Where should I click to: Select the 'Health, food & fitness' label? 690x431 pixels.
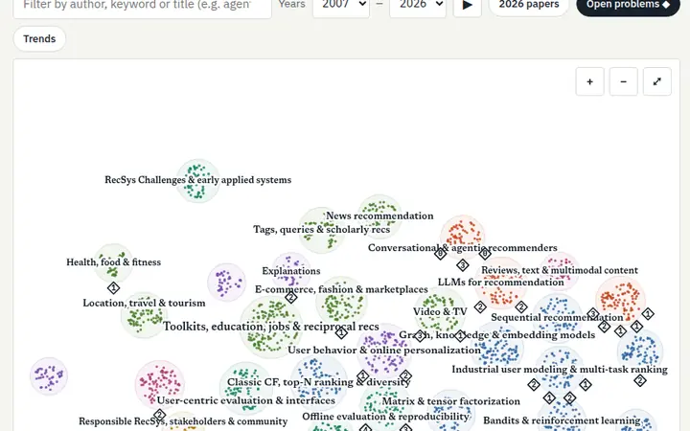113,262
